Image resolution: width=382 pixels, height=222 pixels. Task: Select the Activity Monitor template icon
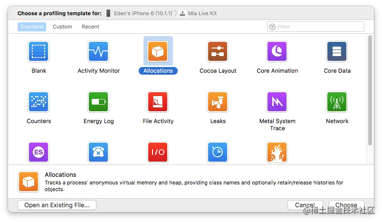(x=98, y=51)
